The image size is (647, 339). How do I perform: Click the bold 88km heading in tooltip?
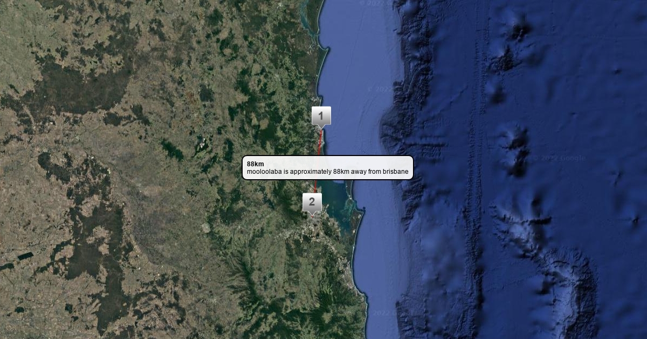pyautogui.click(x=255, y=164)
